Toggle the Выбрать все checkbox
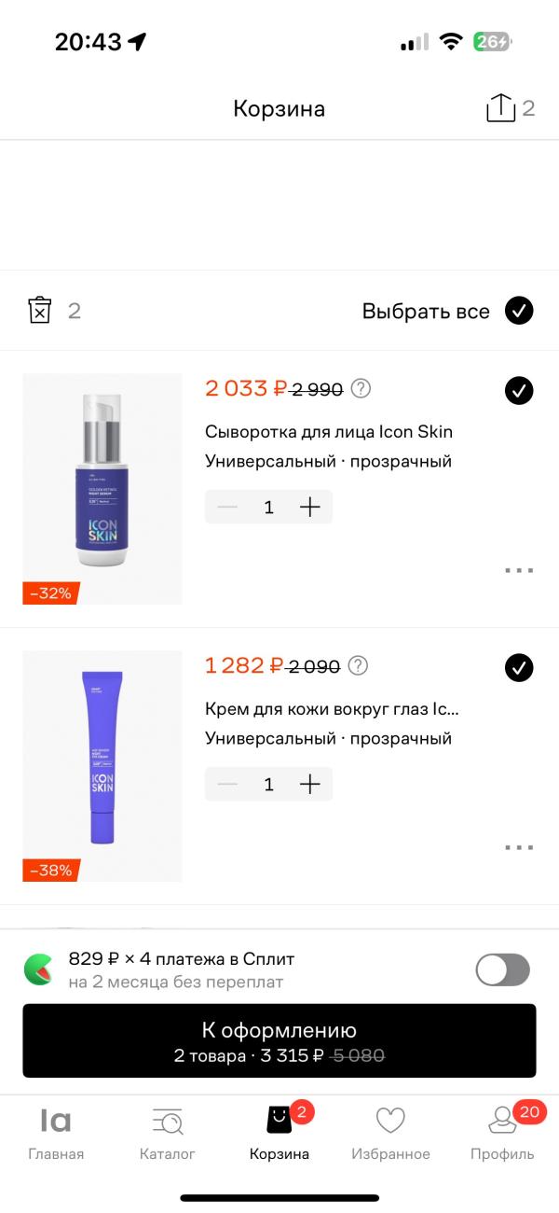The image size is (559, 1213). [x=519, y=311]
